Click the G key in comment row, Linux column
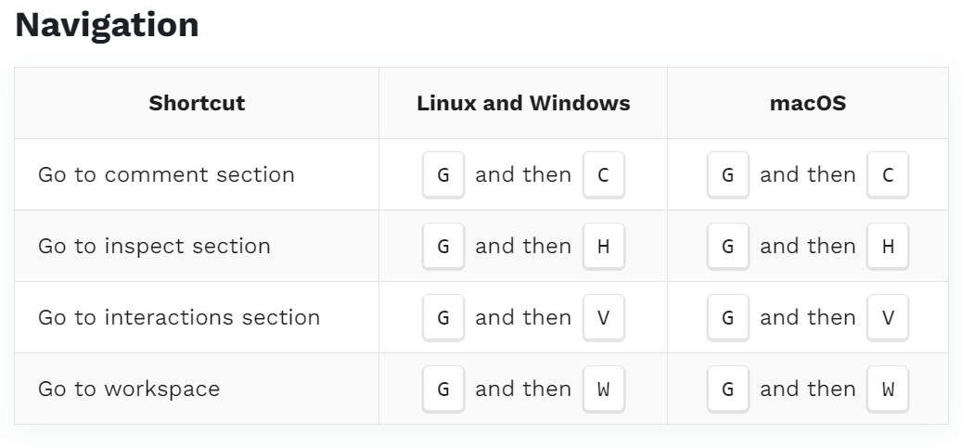 click(x=443, y=174)
